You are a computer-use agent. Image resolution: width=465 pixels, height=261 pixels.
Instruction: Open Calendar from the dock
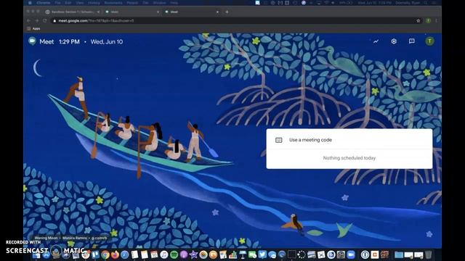click(x=154, y=254)
